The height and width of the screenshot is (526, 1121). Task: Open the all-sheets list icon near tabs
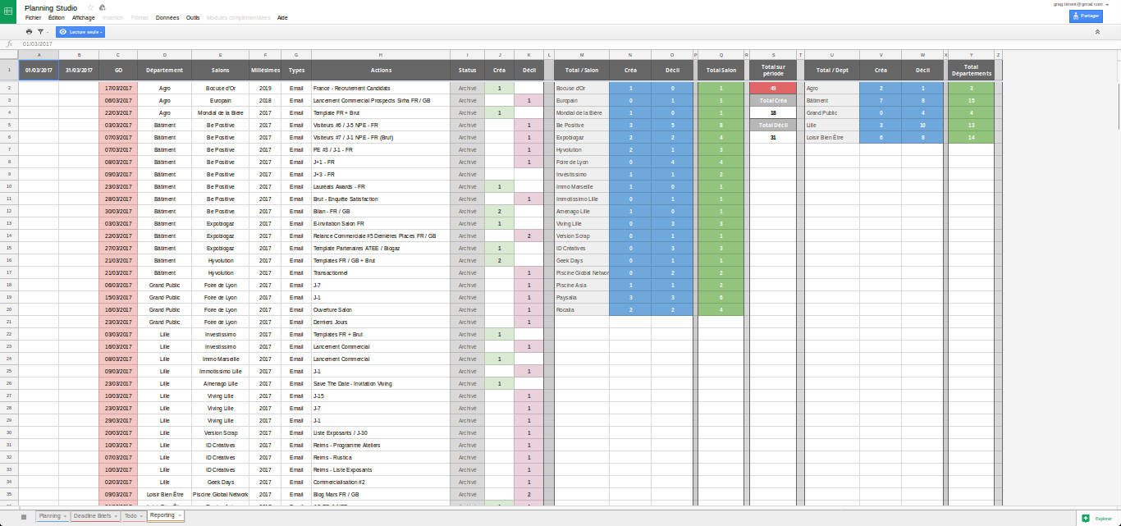(25, 515)
